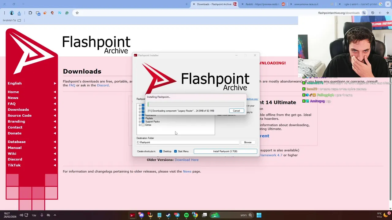Click the C:\Flashpoint destination folder field
The height and width of the screenshot is (220, 392).
(x=187, y=142)
